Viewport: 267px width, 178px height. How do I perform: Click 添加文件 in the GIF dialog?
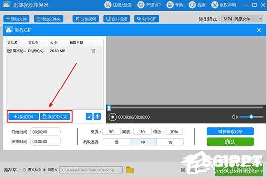coord(24,117)
